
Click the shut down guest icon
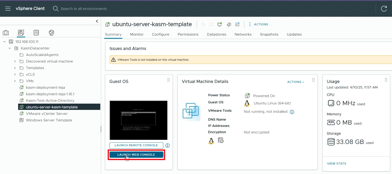211,24
